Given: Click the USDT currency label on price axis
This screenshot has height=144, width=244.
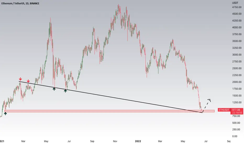Looking at the screenshot, I should pyautogui.click(x=235, y=3).
